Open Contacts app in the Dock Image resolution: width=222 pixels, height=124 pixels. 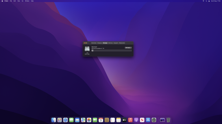pyautogui.click(x=107, y=120)
